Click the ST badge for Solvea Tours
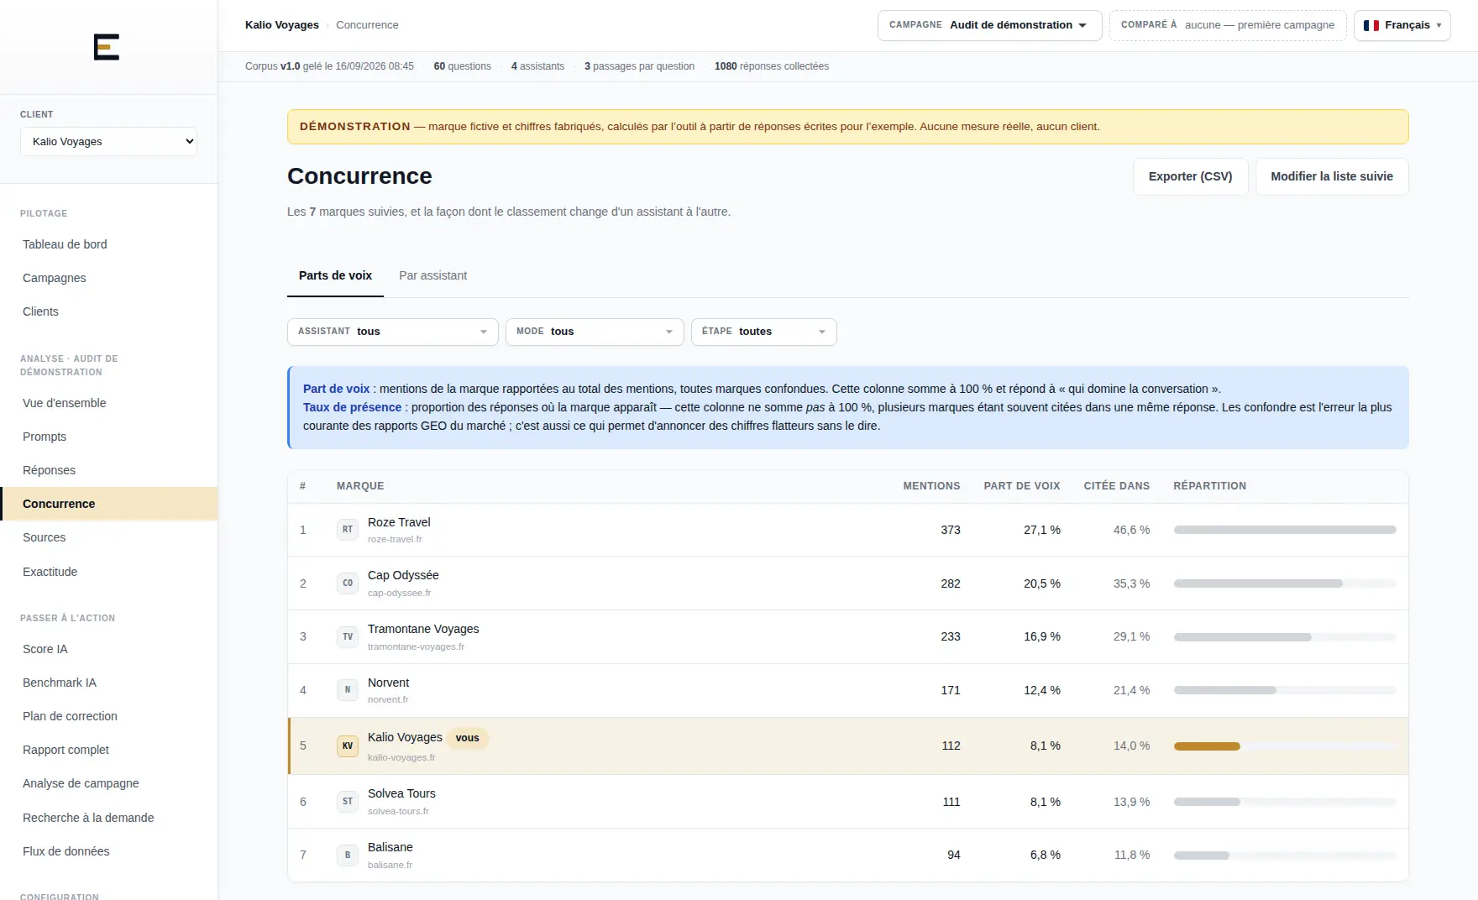Viewport: 1478px width, 900px height. (x=348, y=802)
